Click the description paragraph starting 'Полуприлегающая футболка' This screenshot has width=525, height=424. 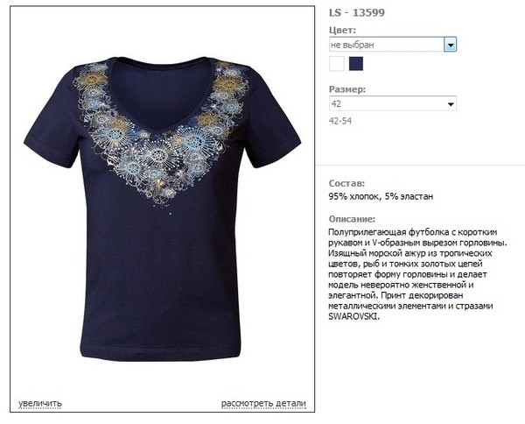[x=417, y=274]
